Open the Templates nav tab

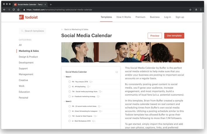pyautogui.click(x=106, y=17)
